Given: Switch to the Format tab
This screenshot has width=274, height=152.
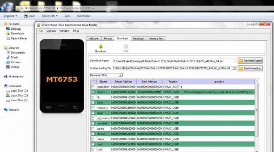Looking at the screenshot, I should tap(108, 39).
